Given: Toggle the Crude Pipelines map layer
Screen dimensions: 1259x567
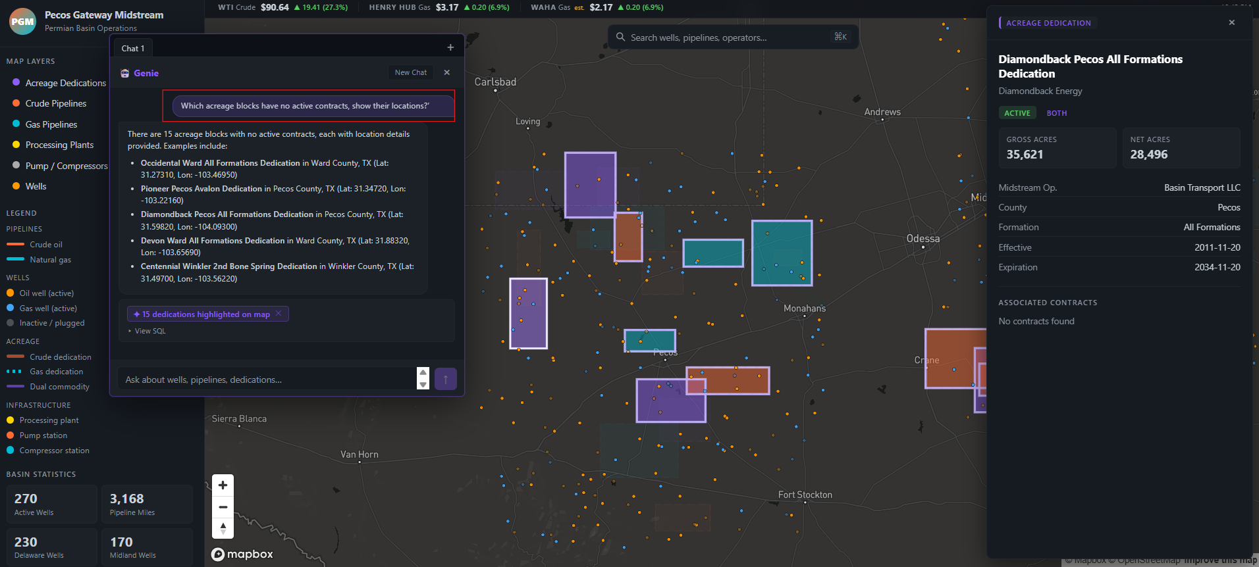Looking at the screenshot, I should tap(55, 103).
